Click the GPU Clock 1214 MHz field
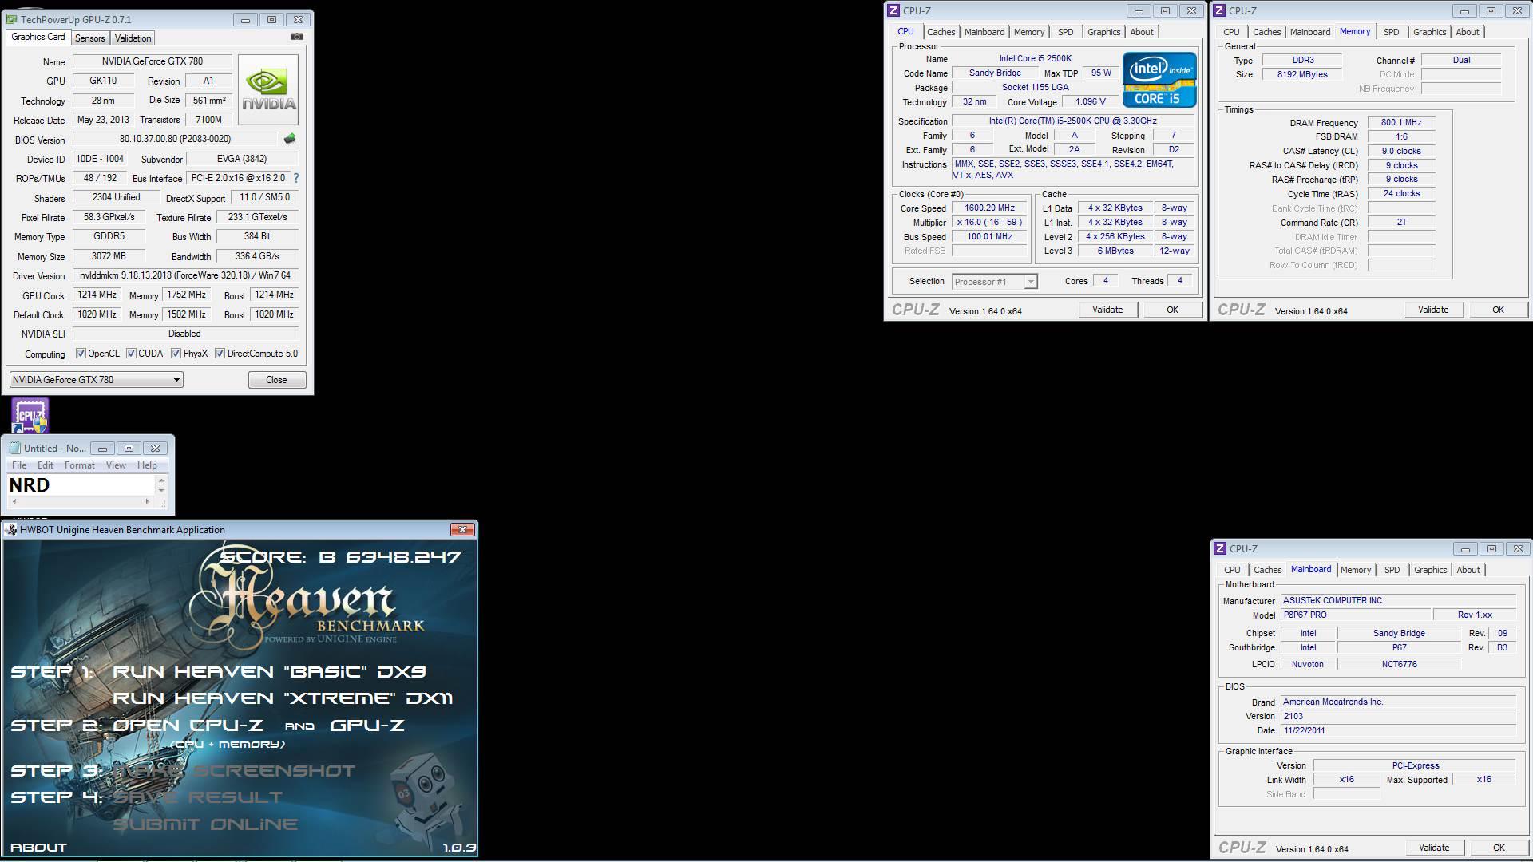Image resolution: width=1533 pixels, height=862 pixels. (97, 295)
